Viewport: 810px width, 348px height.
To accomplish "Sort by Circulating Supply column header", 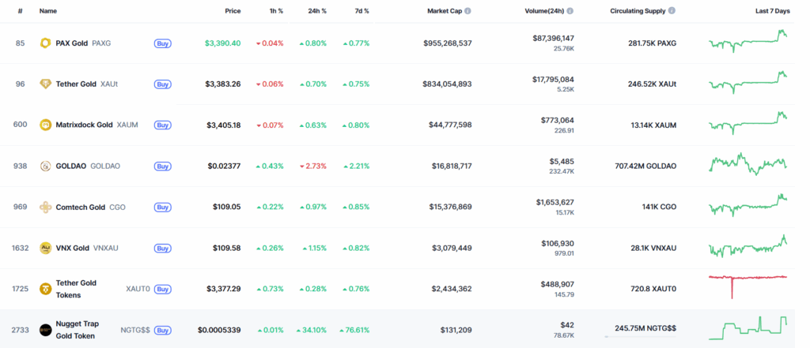I will tap(638, 11).
